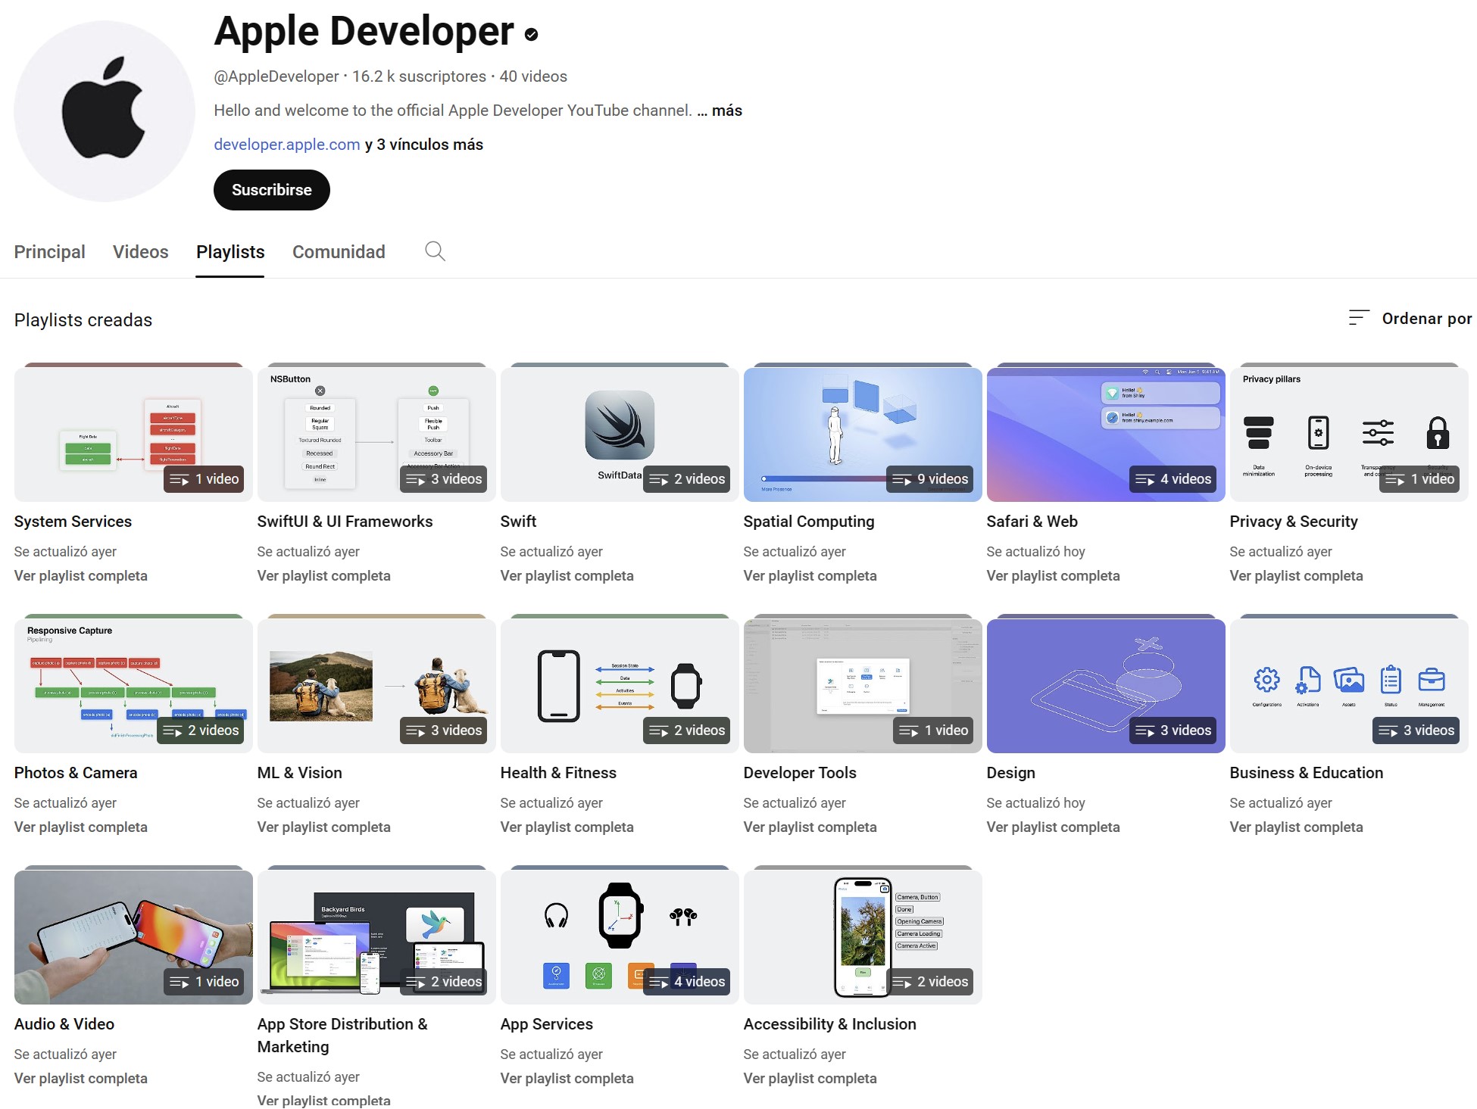Open the Developer Tools playlist title
1477x1109 pixels.
click(800, 773)
